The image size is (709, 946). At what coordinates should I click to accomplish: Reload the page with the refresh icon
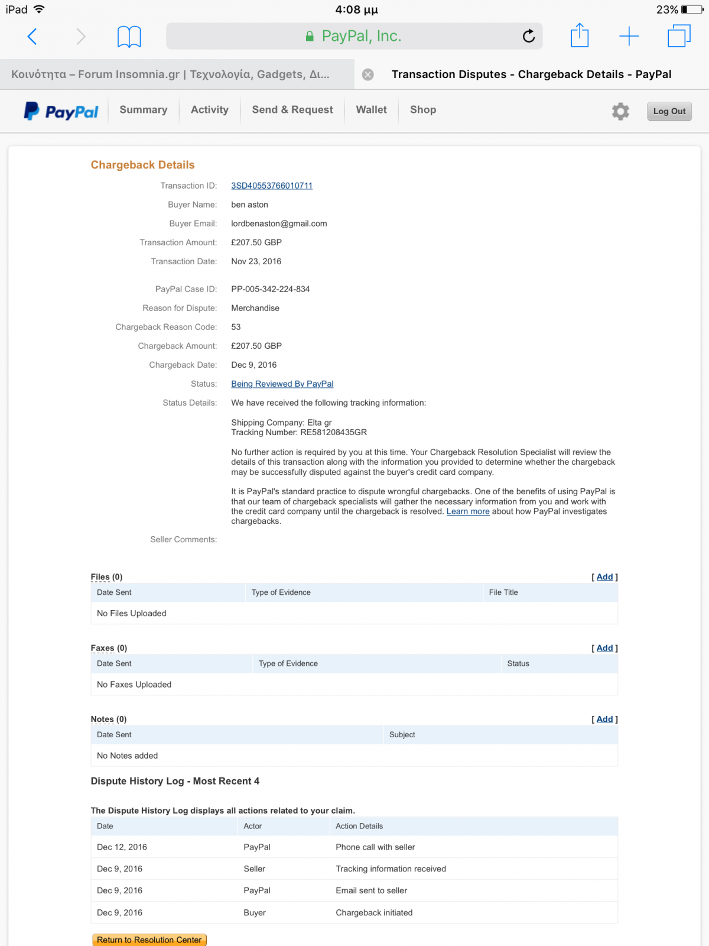coord(529,36)
